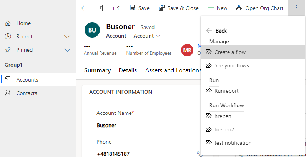Expand the Pinned section chevron

(67, 50)
